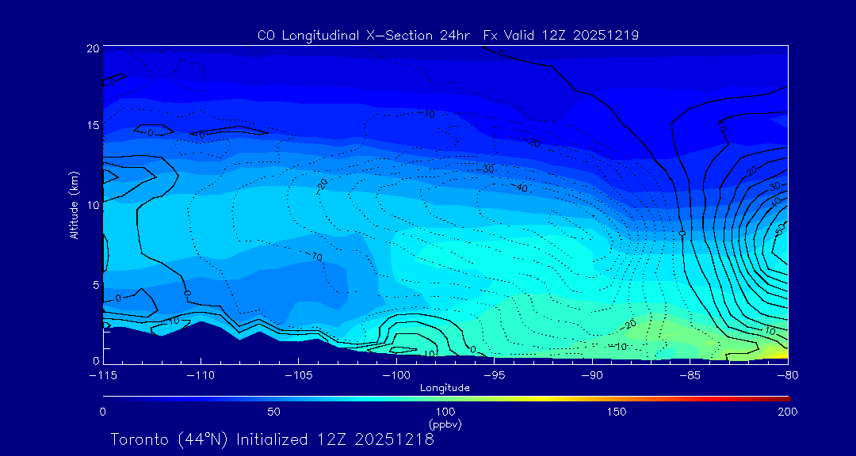Click the 100 label under the color bar
The height and width of the screenshot is (456, 856).
445,412
